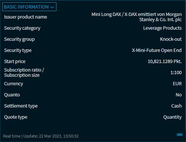Click the Quantity quote type value

(x=173, y=117)
